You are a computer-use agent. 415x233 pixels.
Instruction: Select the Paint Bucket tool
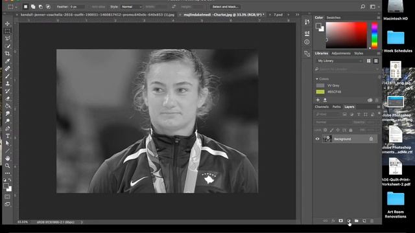(x=7, y=106)
